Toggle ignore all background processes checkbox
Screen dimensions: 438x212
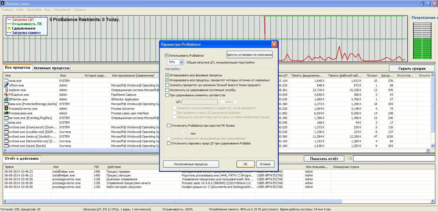[167, 75]
